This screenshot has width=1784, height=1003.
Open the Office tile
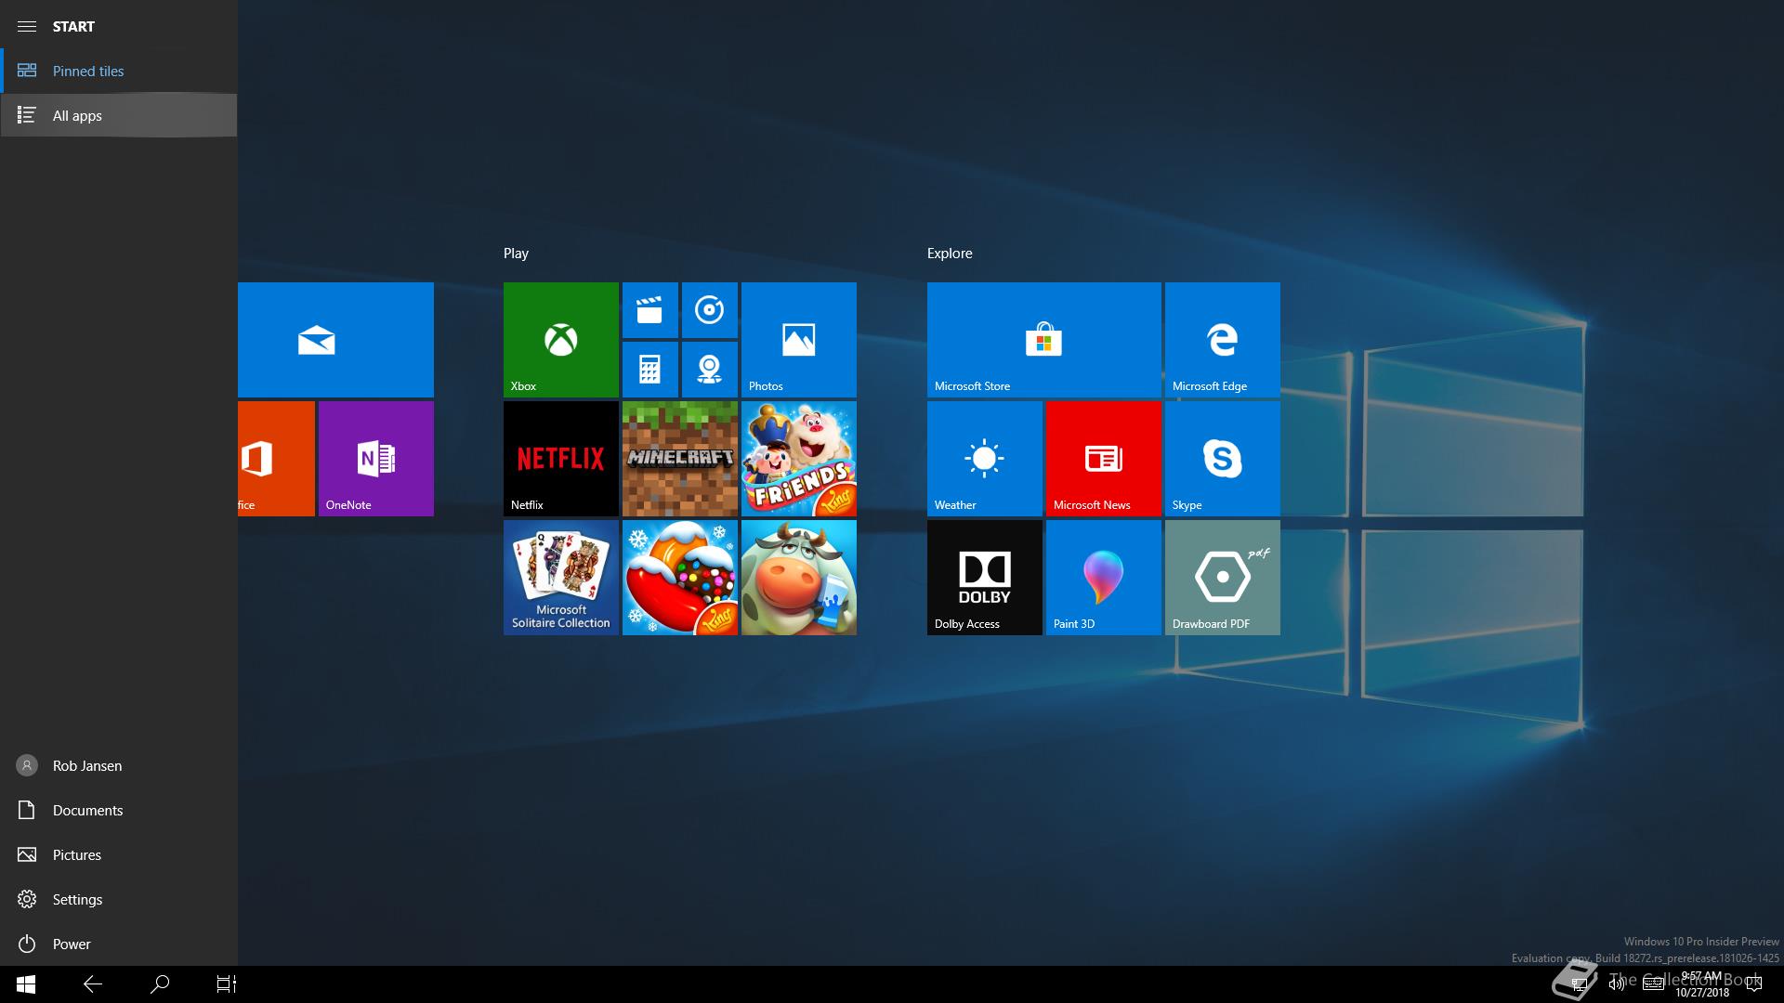coord(276,459)
